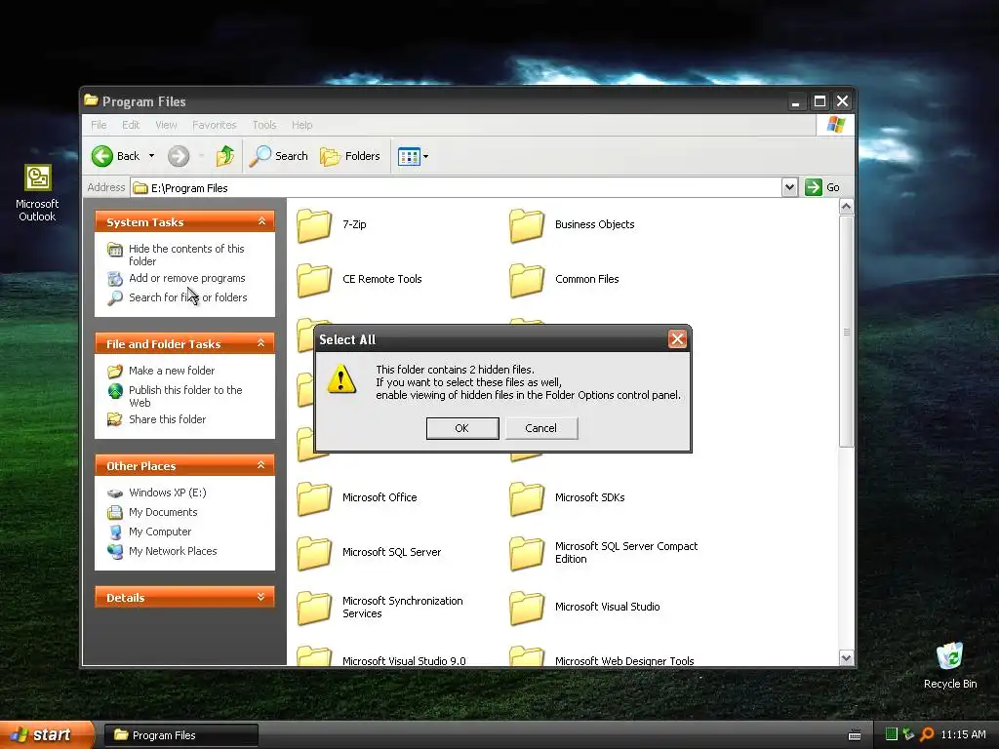This screenshot has width=999, height=749.
Task: Click the green tray icon
Action: 892,734
